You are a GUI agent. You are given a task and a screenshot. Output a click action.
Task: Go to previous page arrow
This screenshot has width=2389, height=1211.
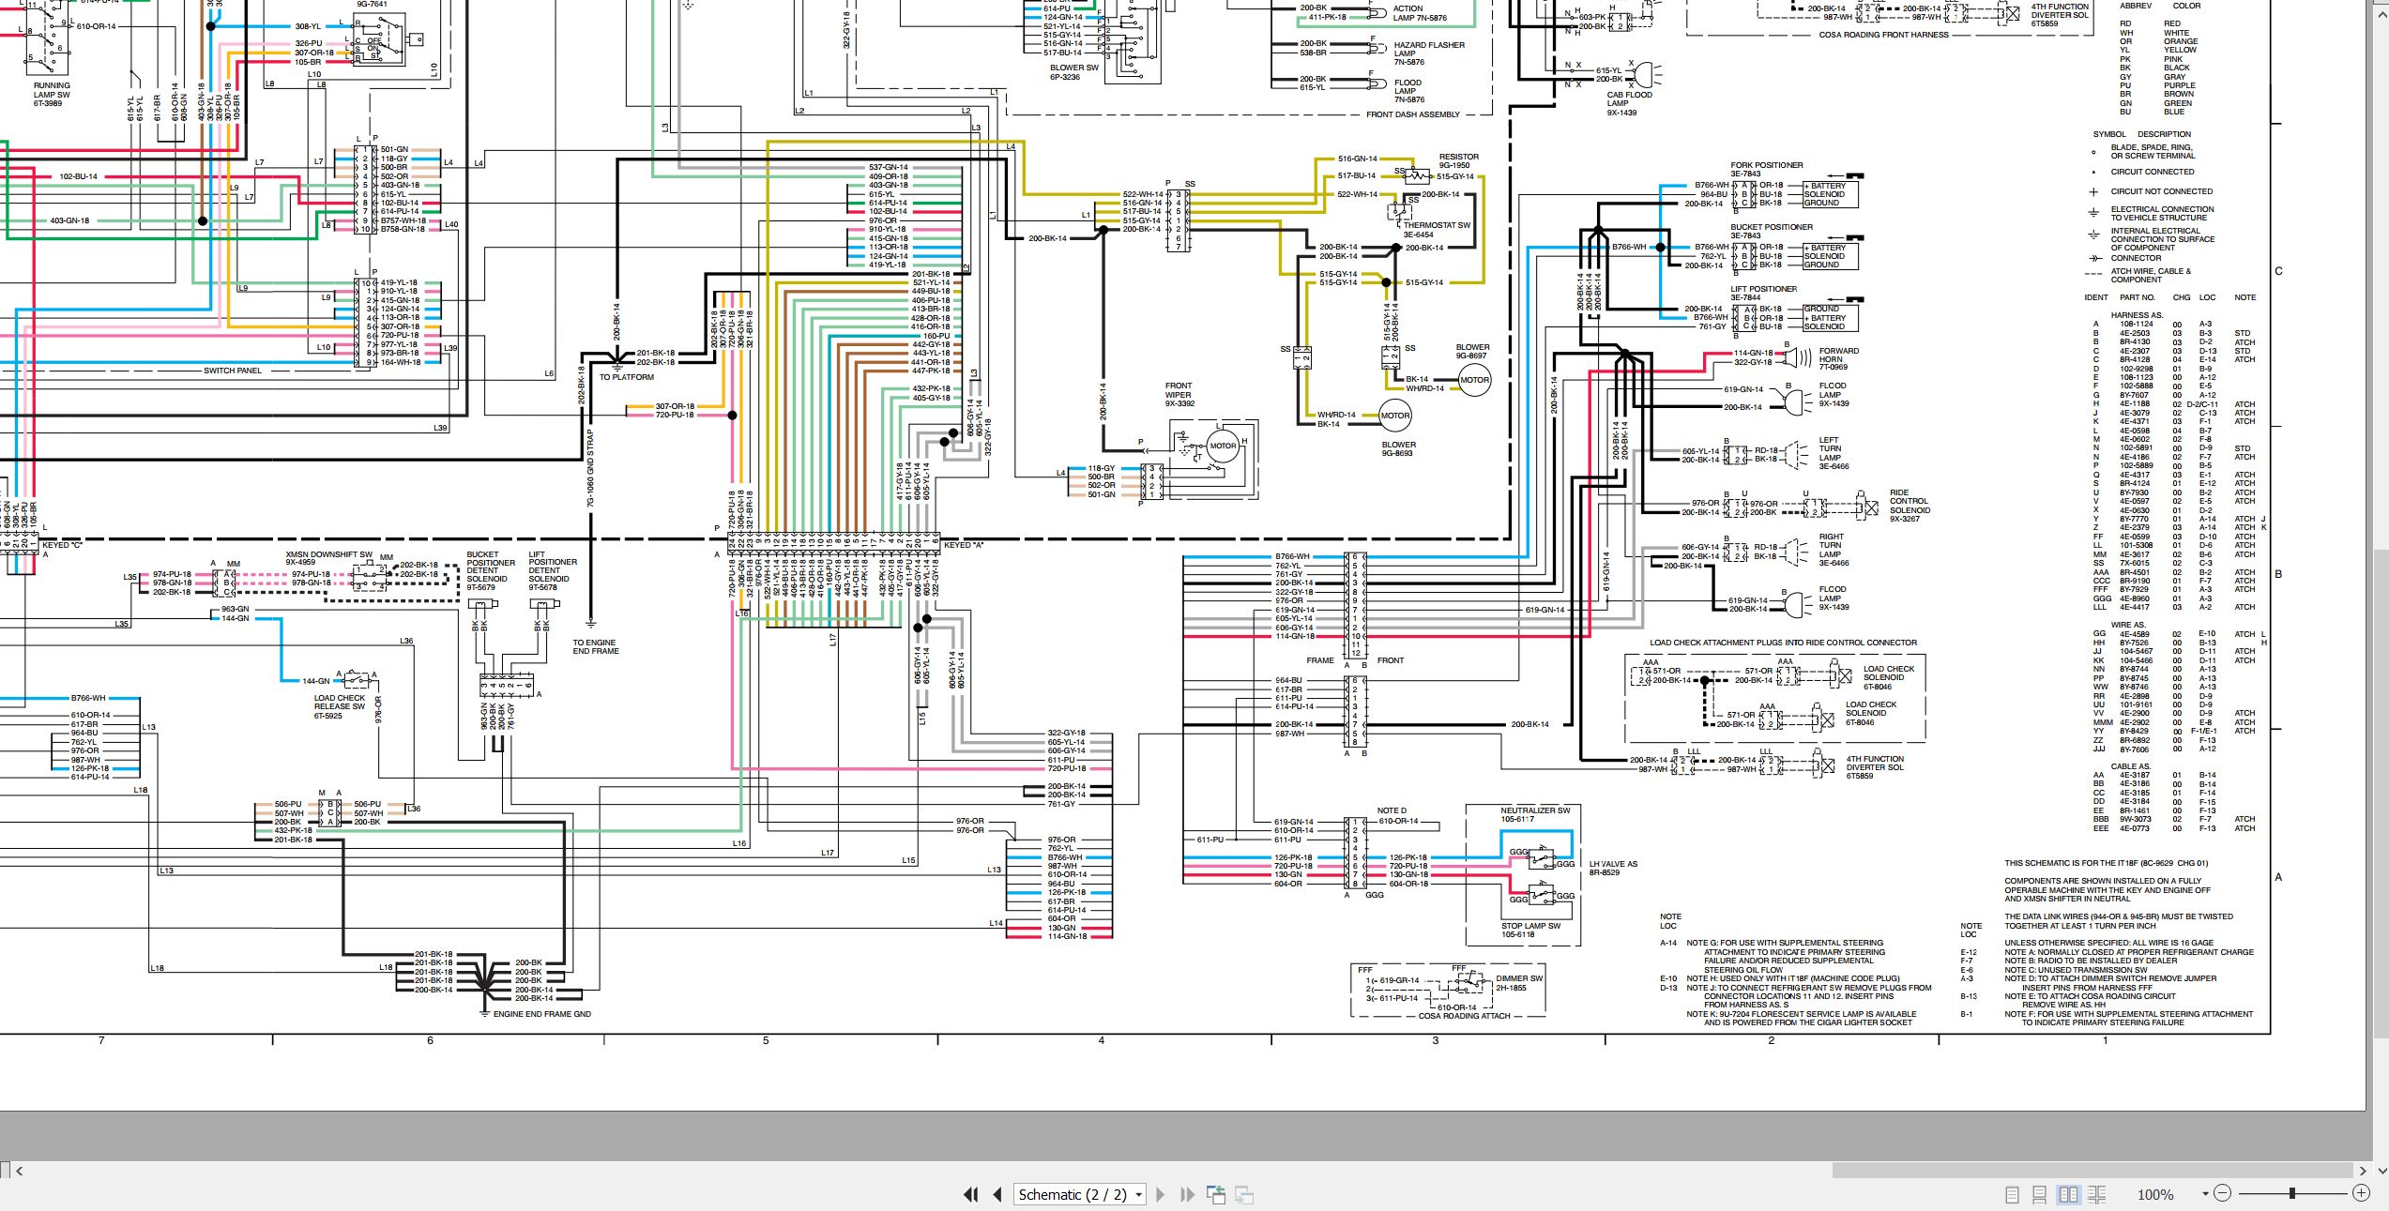point(997,1194)
